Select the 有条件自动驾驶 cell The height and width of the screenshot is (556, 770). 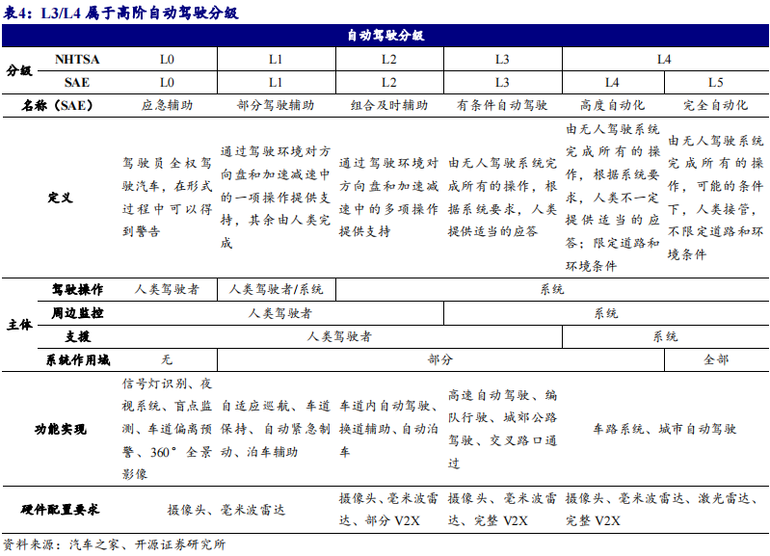tap(502, 105)
